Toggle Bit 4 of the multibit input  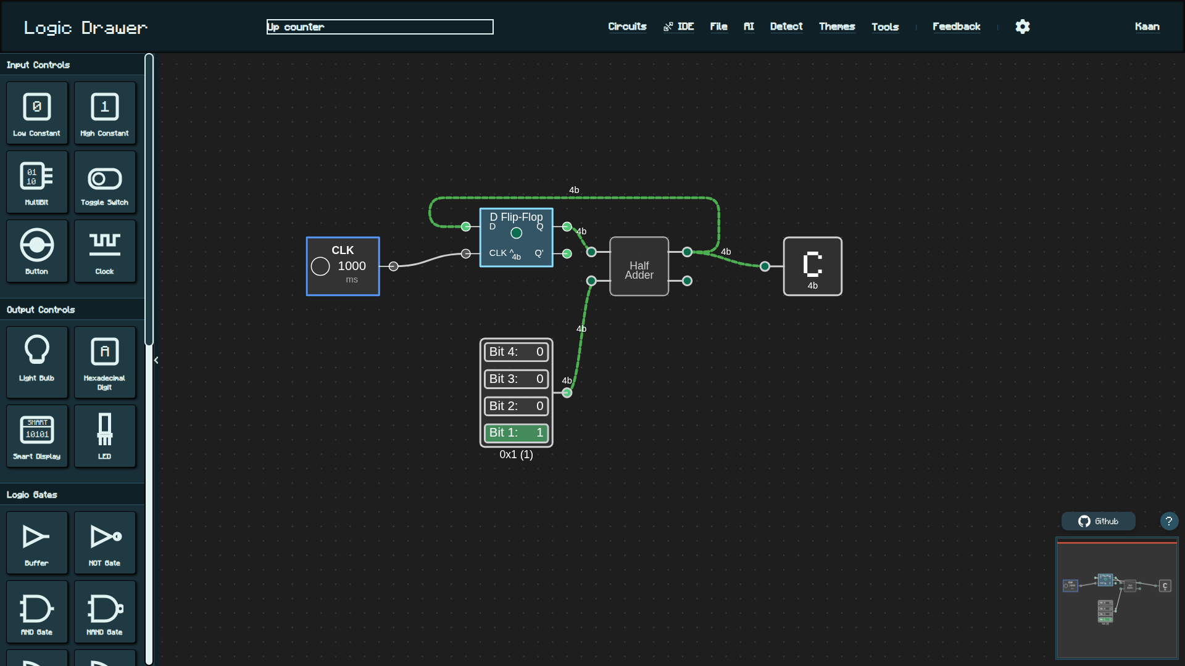pyautogui.click(x=516, y=351)
